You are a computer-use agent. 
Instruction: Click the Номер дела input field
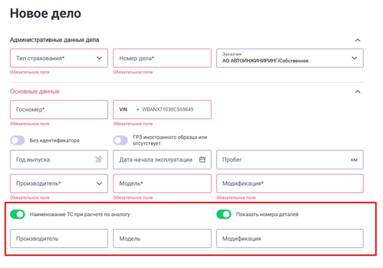click(162, 58)
